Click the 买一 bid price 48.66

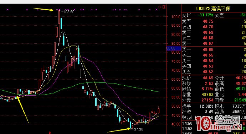click(208, 49)
